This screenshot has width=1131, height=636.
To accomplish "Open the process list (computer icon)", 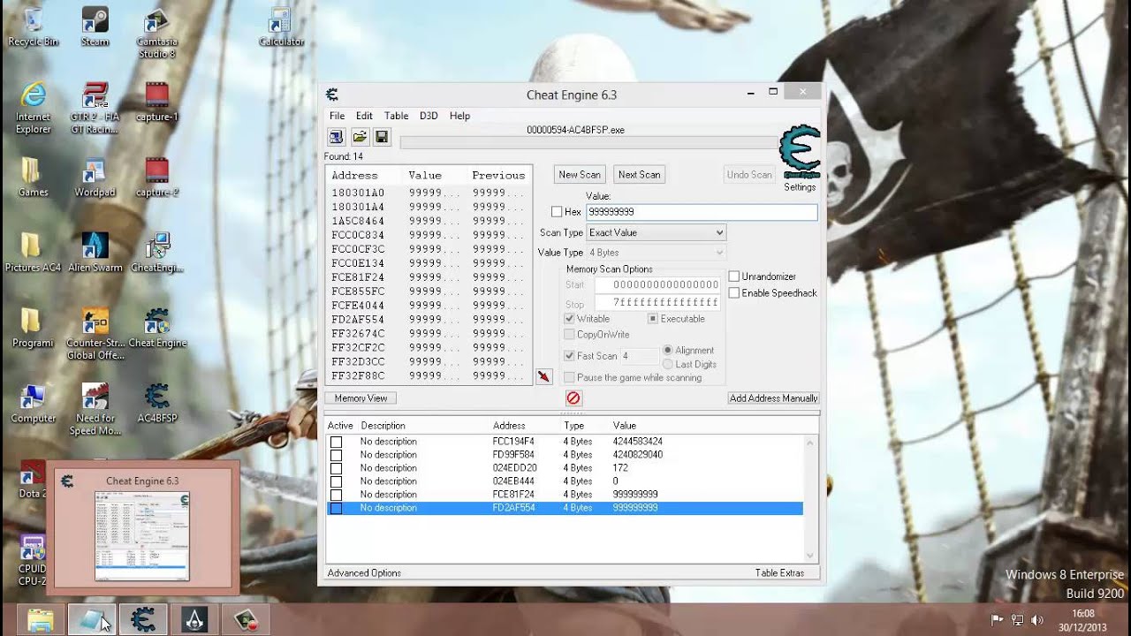I will click(x=336, y=137).
